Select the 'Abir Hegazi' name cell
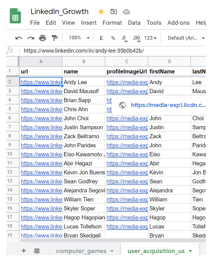This screenshot has width=211, height=257. [x=84, y=163]
